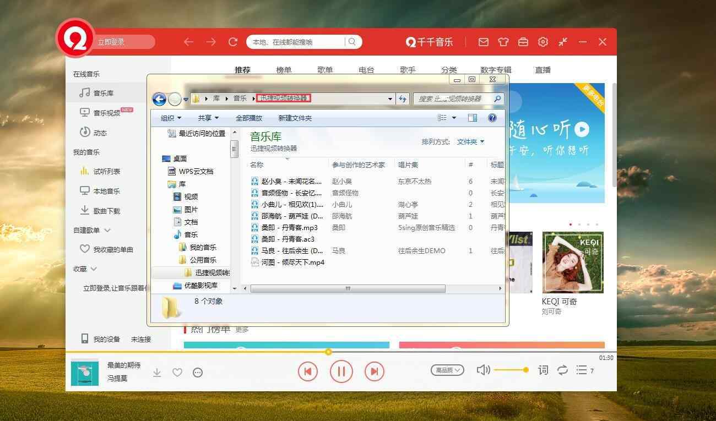Click the song progress bar knob

[328, 352]
